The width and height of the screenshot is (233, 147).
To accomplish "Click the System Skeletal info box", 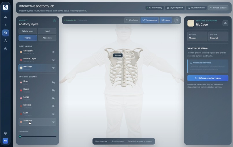I will tap(218, 36).
